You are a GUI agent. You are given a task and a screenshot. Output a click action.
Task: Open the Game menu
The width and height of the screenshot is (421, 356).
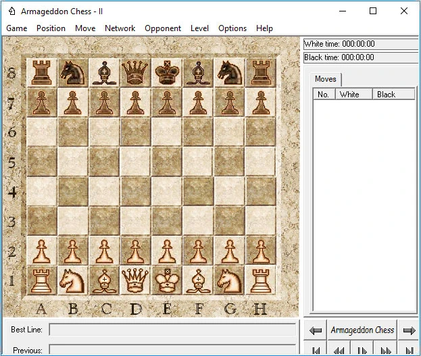pos(17,28)
